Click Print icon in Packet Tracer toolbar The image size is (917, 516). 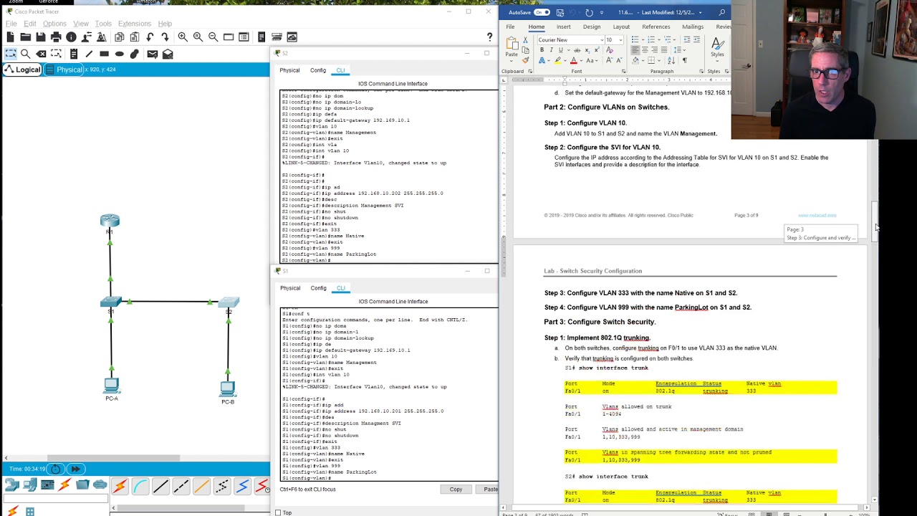pos(56,37)
